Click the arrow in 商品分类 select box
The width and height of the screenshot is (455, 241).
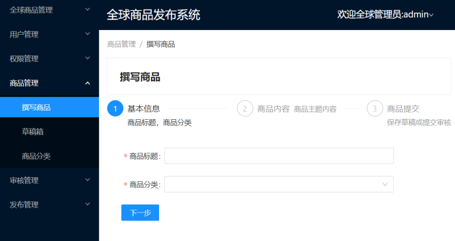(385, 184)
